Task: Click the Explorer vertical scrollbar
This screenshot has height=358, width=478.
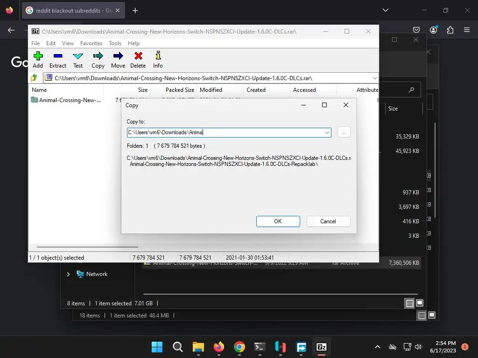Action: [435, 170]
